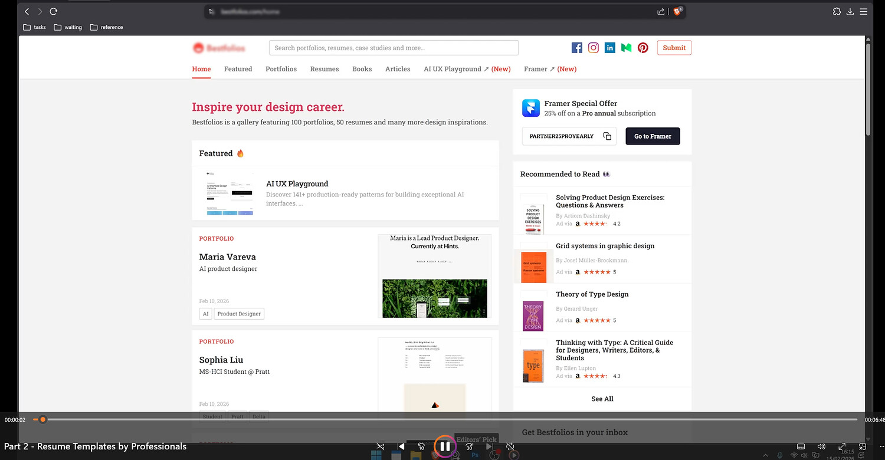This screenshot has width=885, height=460.
Task: Rewind the video 10 seconds
Action: tap(421, 446)
